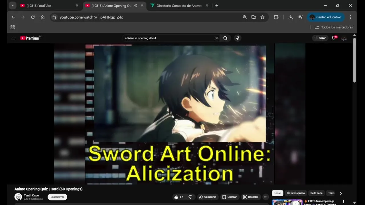Image resolution: width=365 pixels, height=205 pixels.
Task: Clear the YouTube search query
Action: pos(216,38)
